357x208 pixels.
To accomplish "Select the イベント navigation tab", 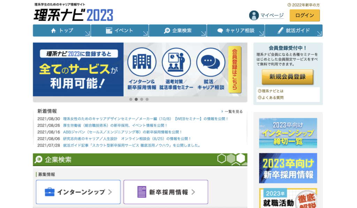I will tap(120, 31).
